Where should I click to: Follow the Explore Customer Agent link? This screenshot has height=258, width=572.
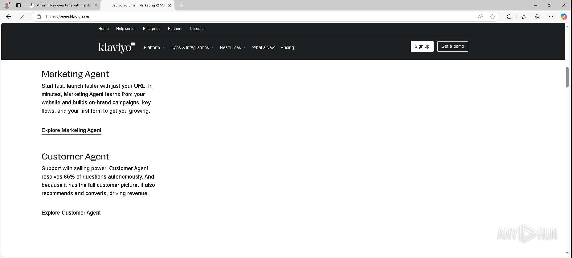point(71,213)
